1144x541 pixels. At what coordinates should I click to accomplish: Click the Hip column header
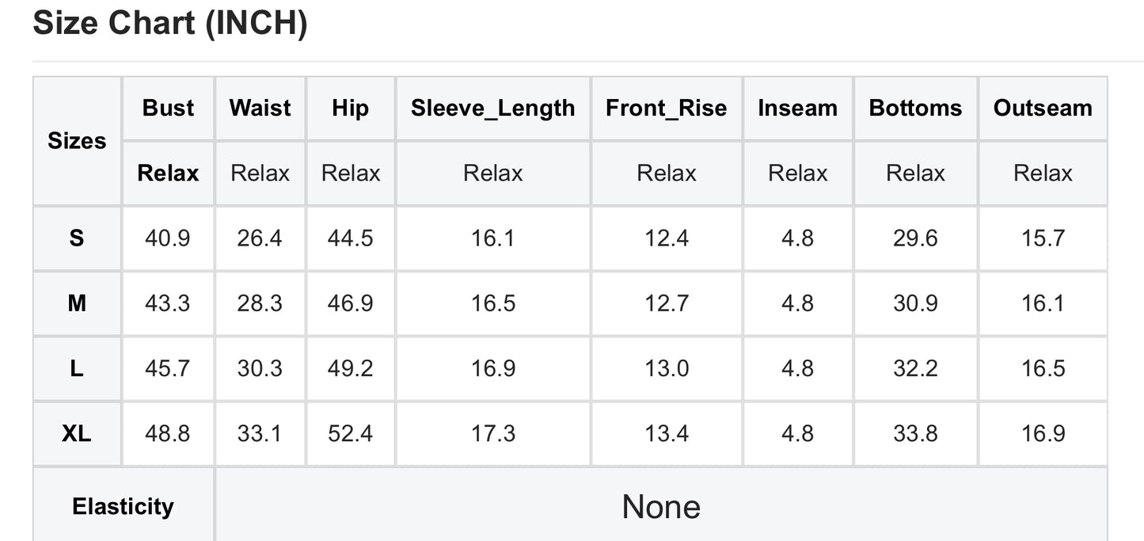350,109
